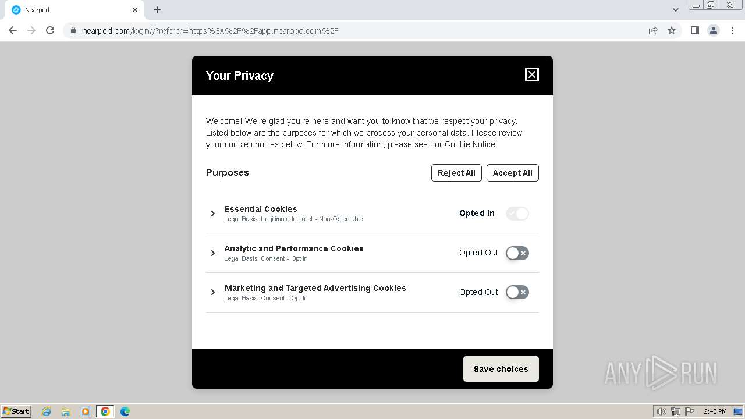Go back using the back arrow
745x419 pixels.
(x=13, y=30)
